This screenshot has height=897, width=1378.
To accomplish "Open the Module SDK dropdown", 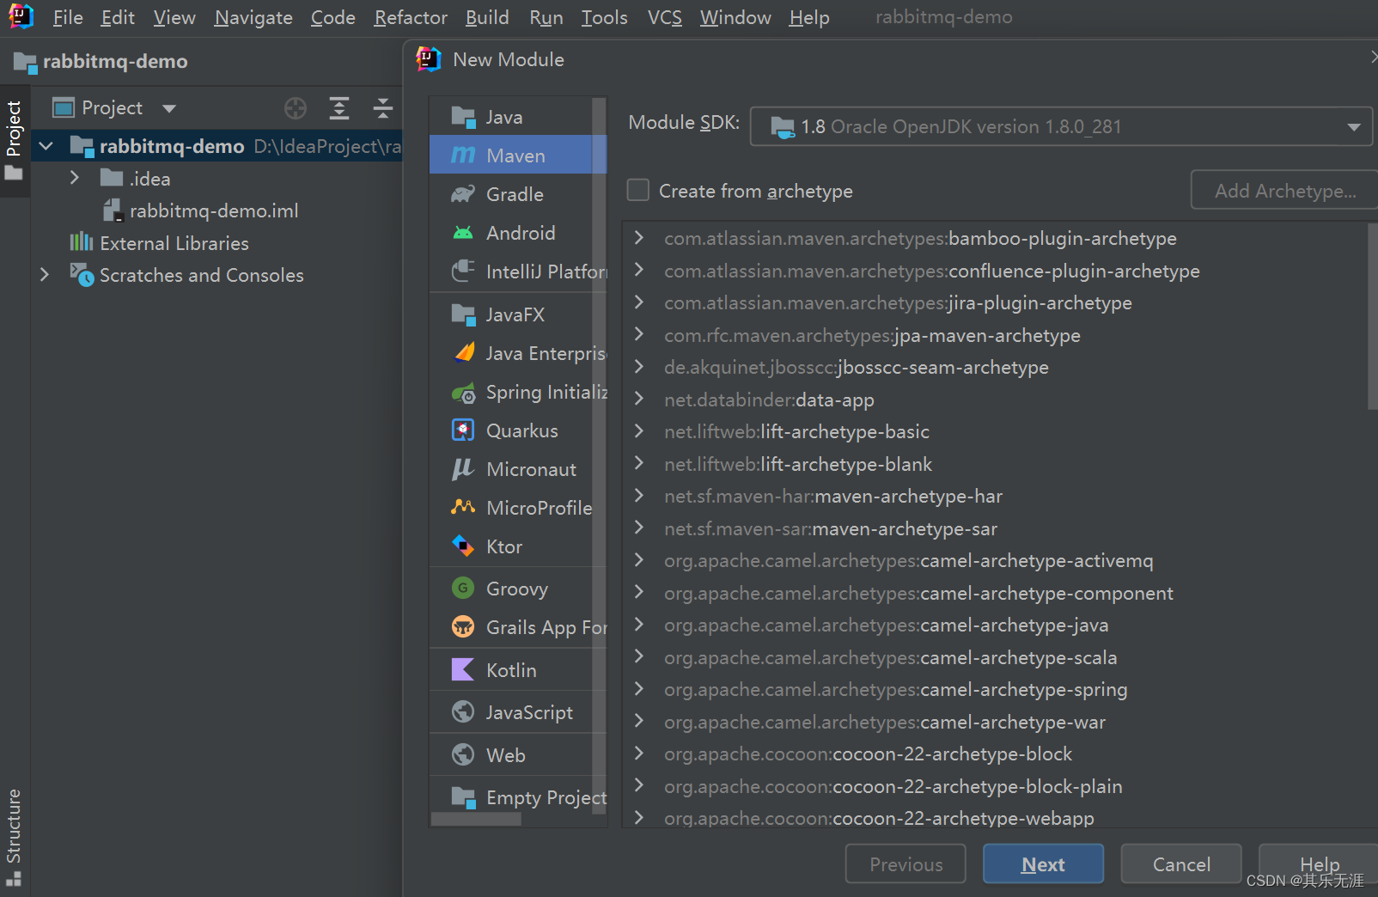I will 1061,126.
